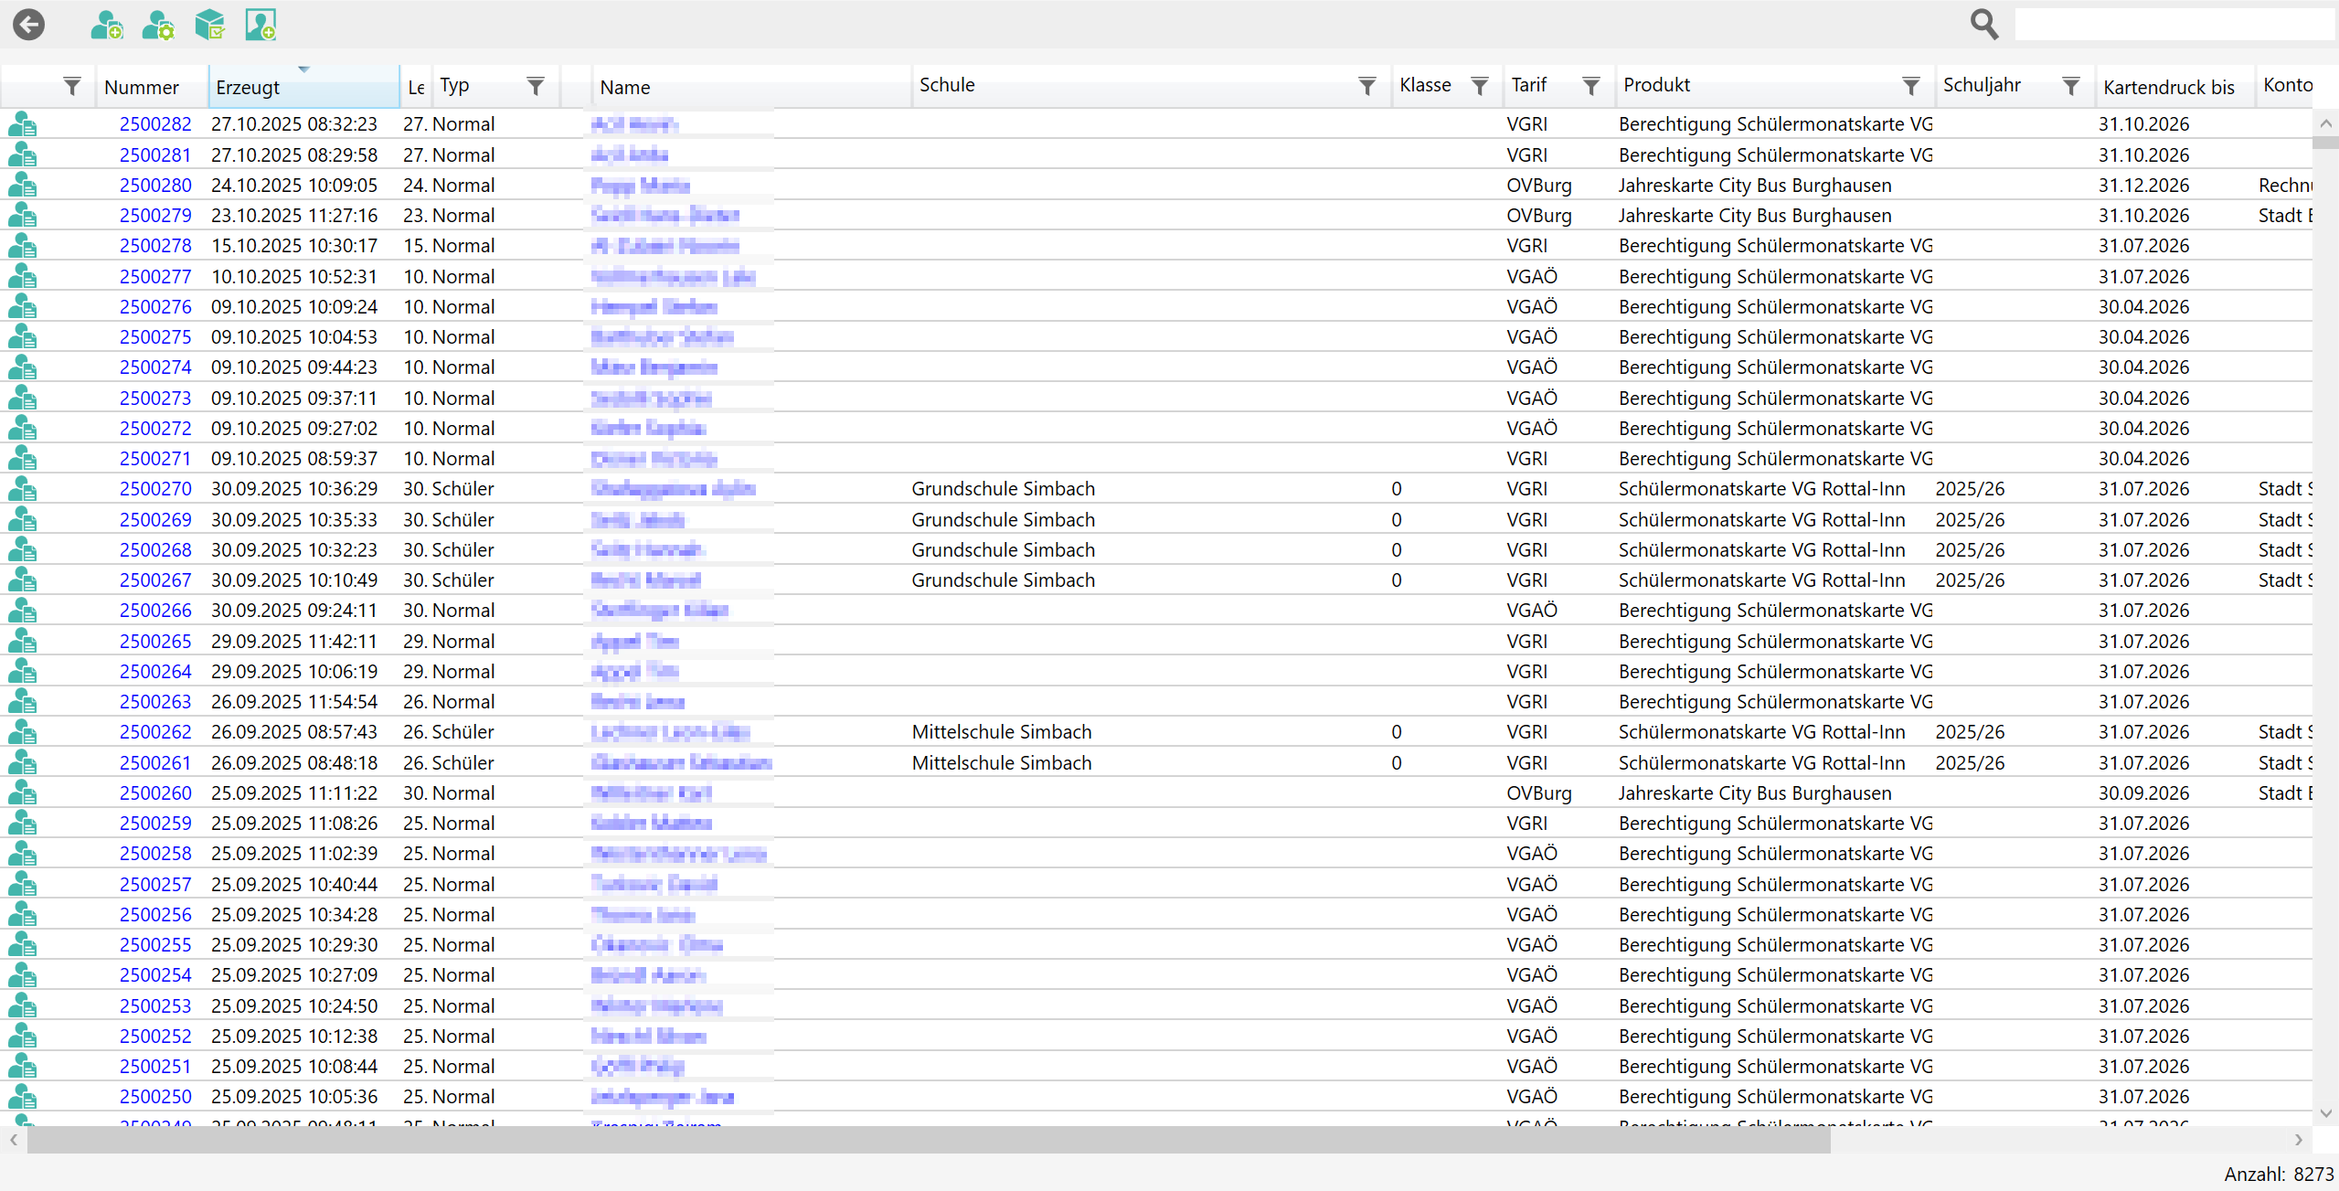Click the back arrow button
2339x1191 pixels.
[x=29, y=25]
